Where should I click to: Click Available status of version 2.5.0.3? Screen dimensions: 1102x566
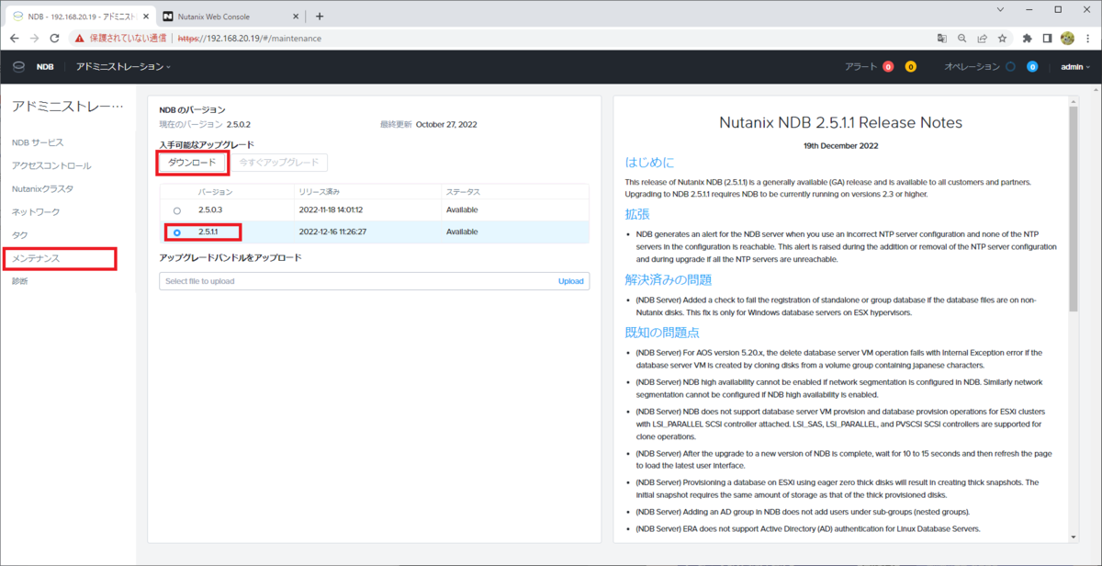(x=462, y=210)
